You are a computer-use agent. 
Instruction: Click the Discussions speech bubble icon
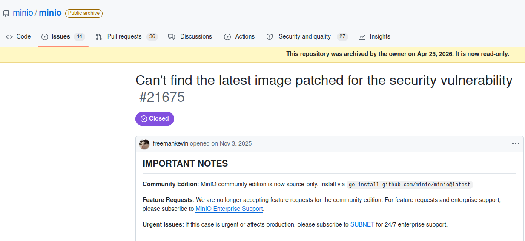click(172, 37)
